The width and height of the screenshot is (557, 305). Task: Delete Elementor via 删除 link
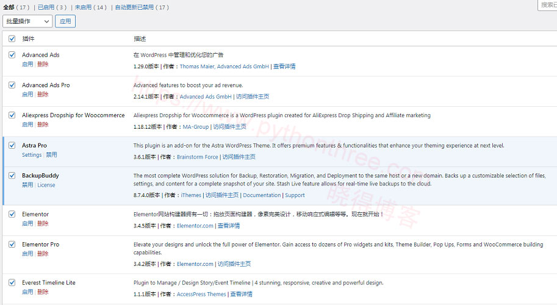(43, 224)
